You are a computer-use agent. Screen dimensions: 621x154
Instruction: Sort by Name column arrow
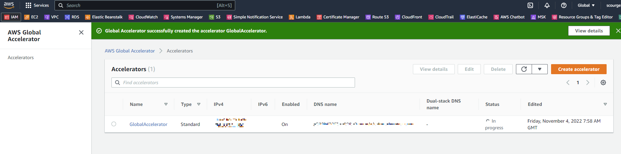[166, 104]
